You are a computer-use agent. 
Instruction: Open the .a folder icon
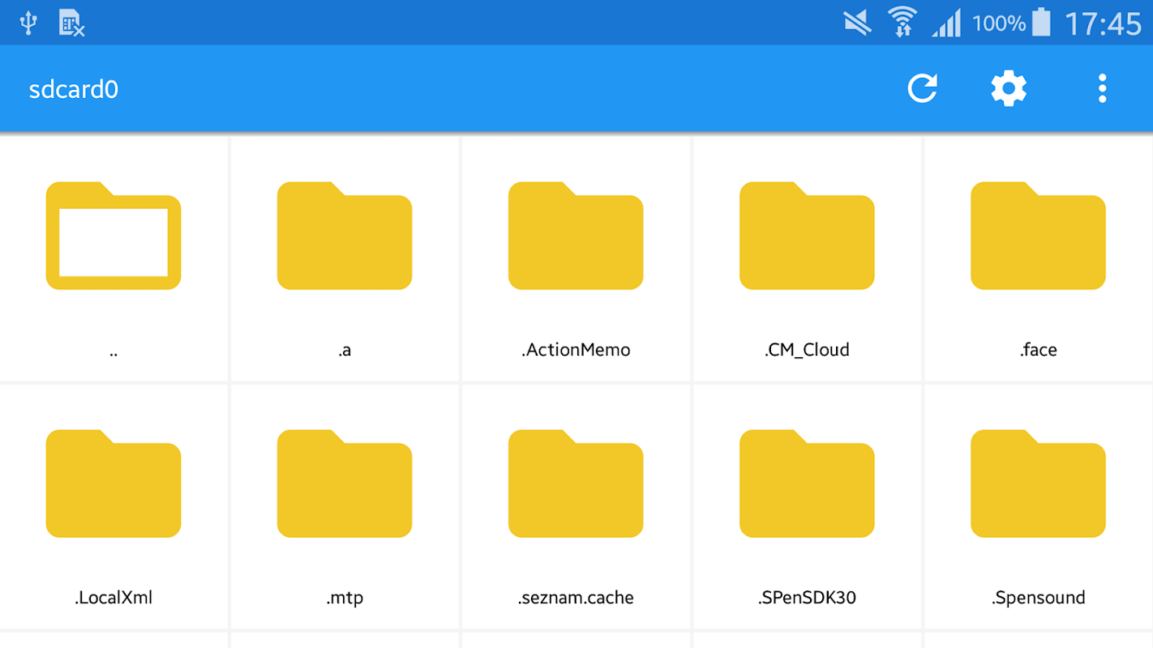[345, 236]
